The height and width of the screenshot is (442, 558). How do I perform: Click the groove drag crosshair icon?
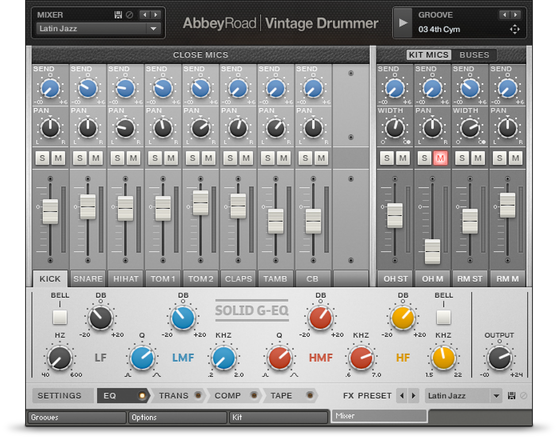click(x=515, y=29)
